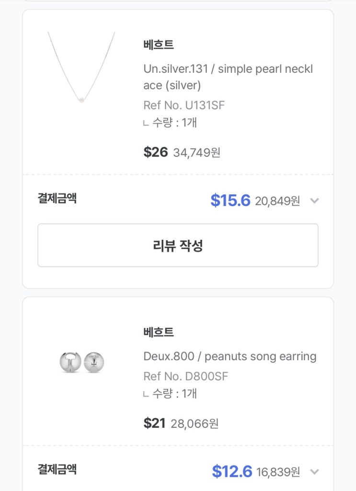Viewport: 356px width, 491px height.
Task: Click the blue $12.6 payment amount
Action: (x=232, y=472)
